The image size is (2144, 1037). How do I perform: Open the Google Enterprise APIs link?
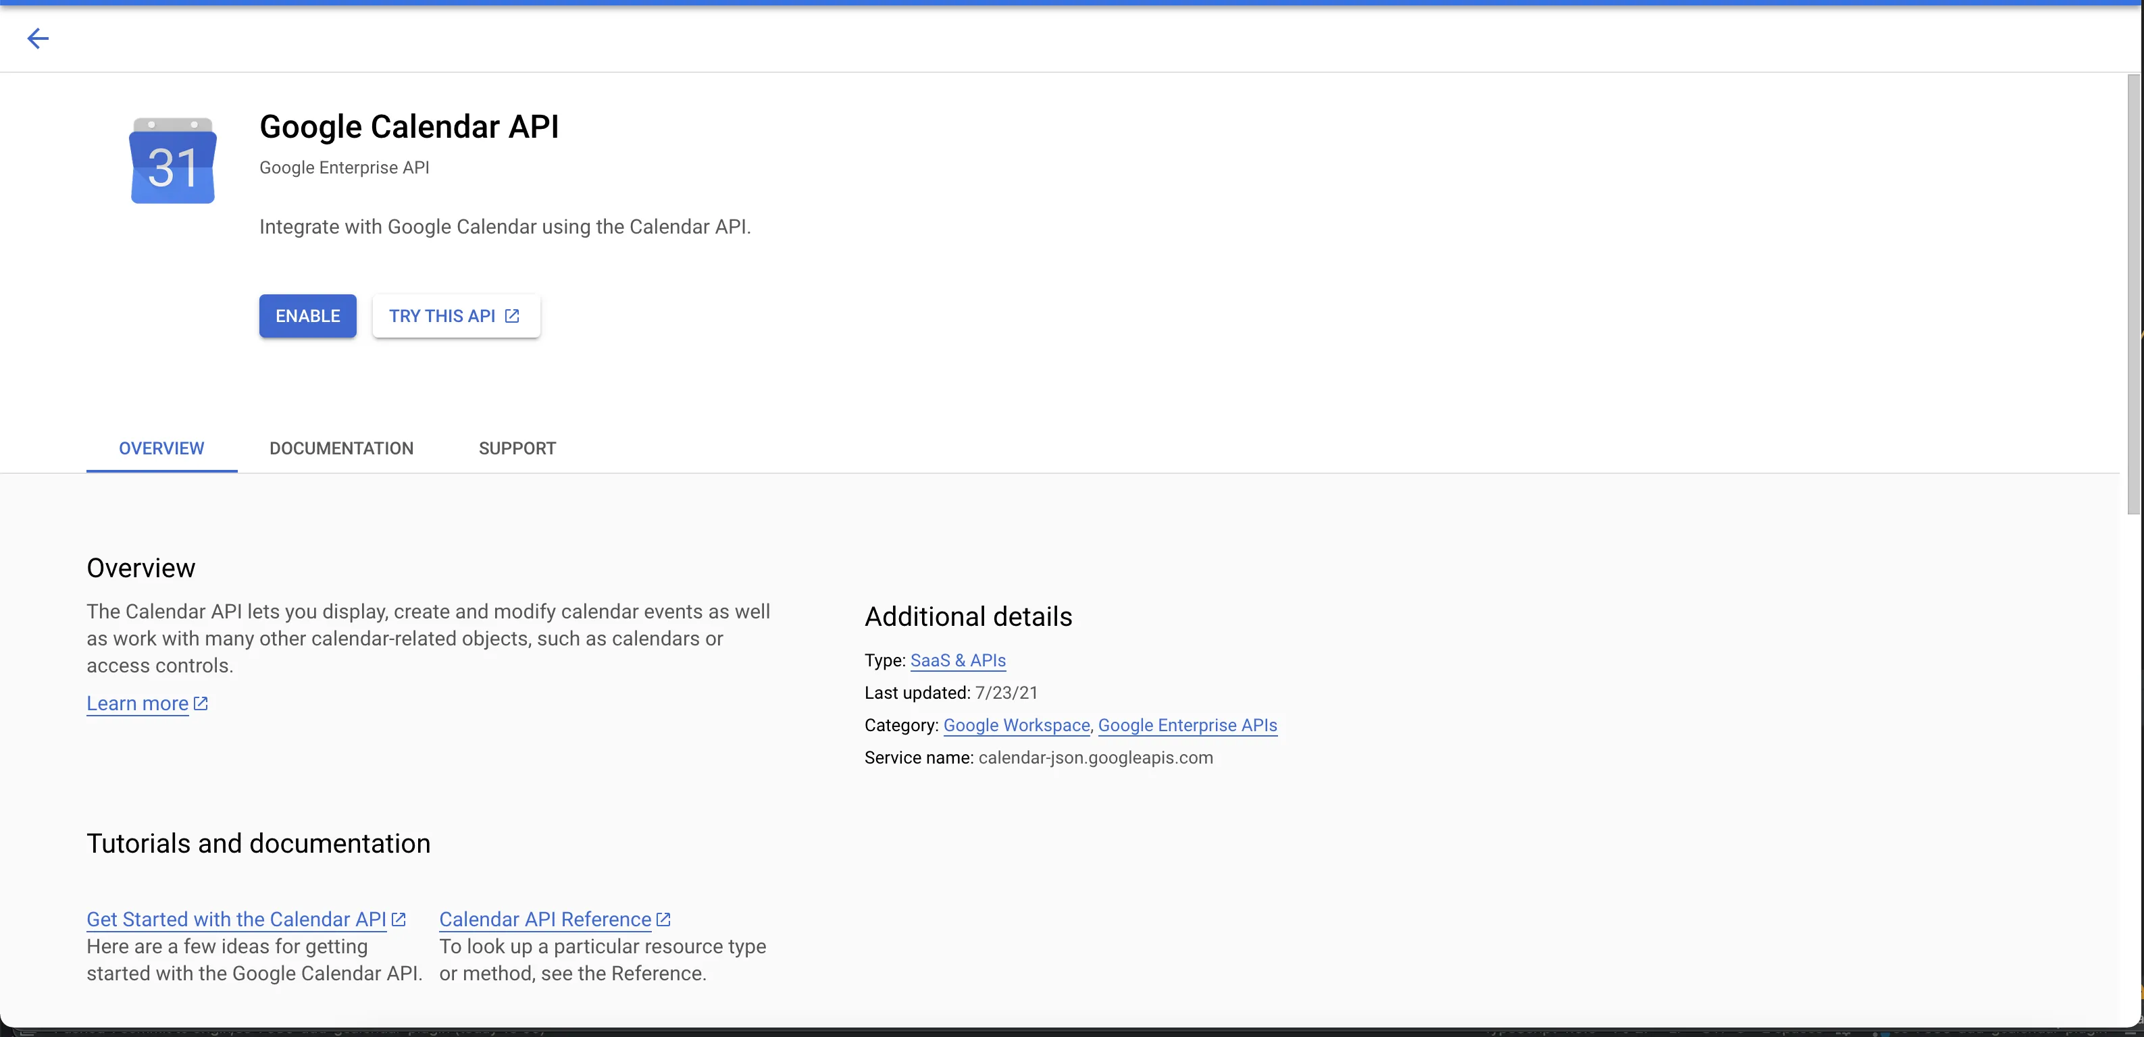tap(1188, 724)
